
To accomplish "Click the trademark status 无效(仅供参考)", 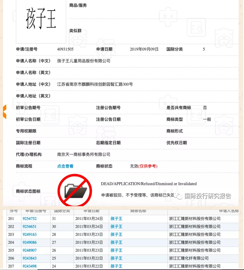I will (144, 166).
